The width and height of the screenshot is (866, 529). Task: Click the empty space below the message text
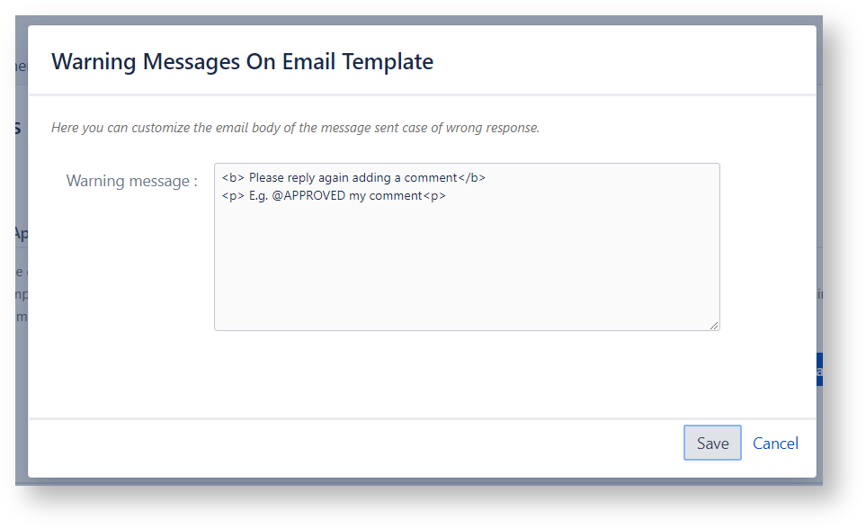coord(466,270)
